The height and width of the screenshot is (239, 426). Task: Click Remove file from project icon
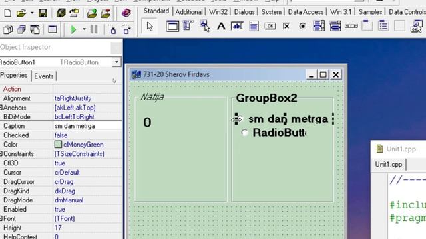point(105,13)
